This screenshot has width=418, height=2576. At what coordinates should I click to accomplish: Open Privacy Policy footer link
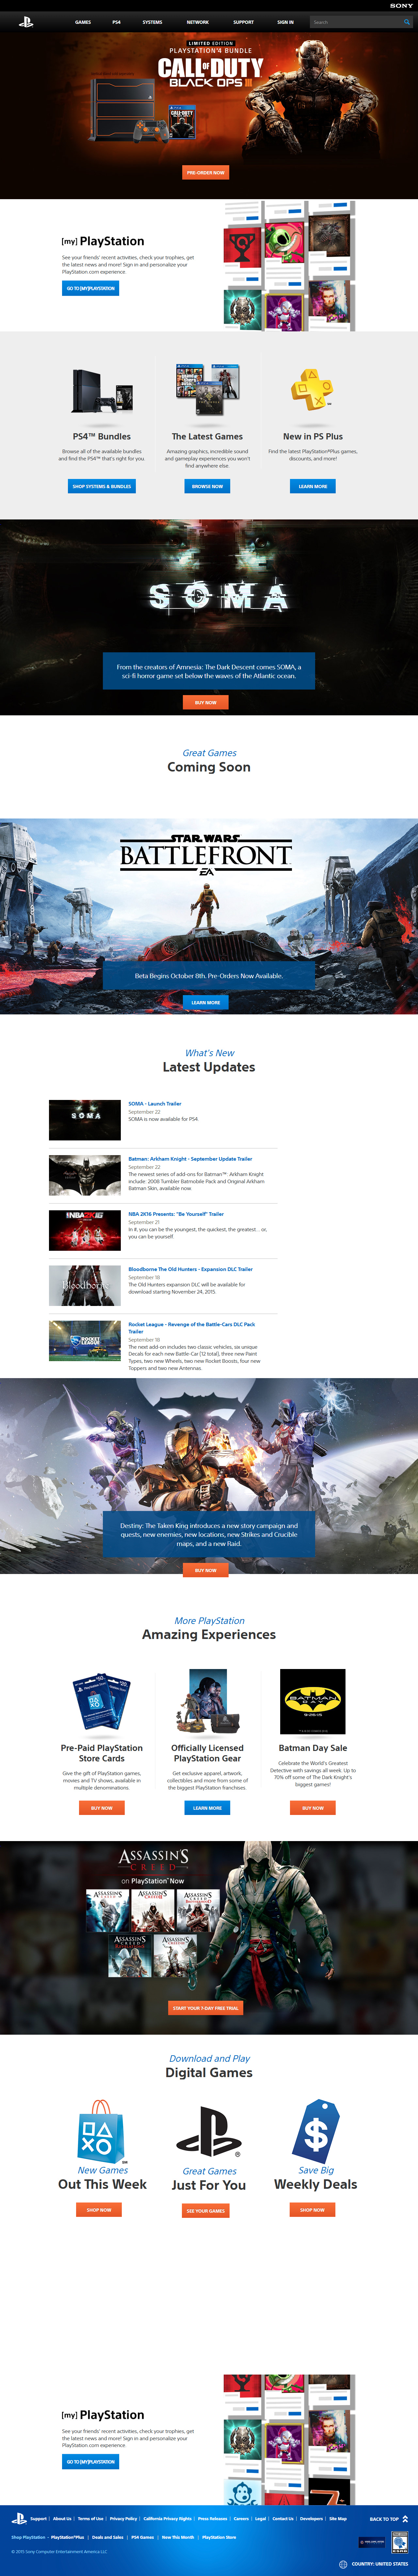pyautogui.click(x=123, y=2519)
